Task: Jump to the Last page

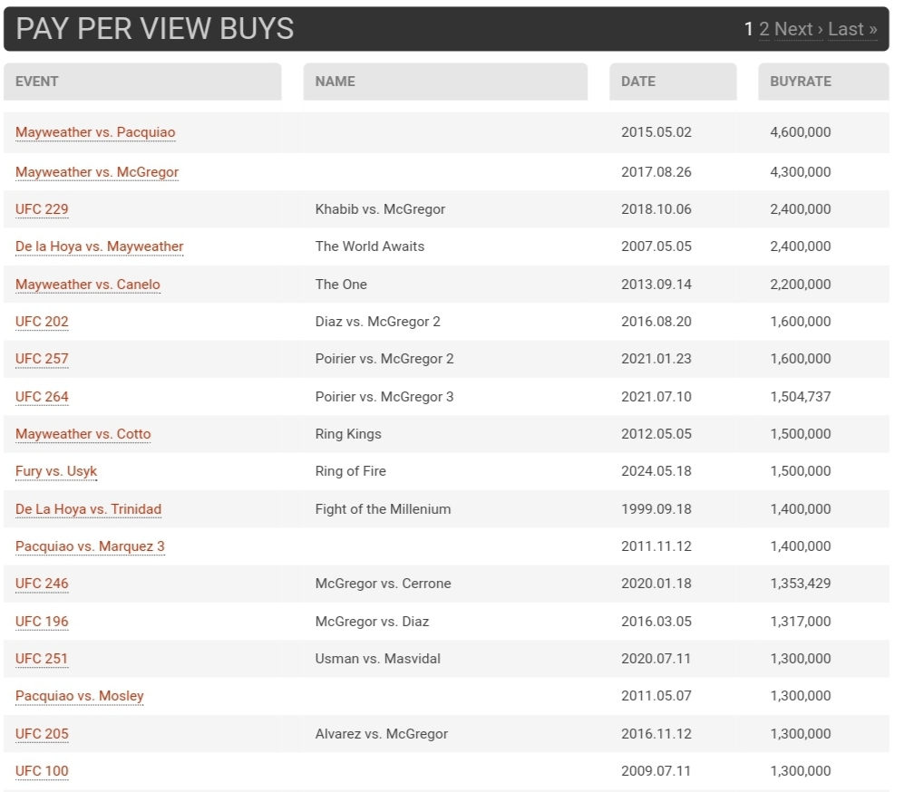Action: 852,29
